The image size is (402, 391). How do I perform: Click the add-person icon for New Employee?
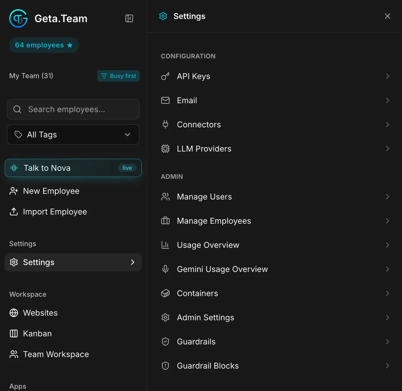click(x=14, y=191)
